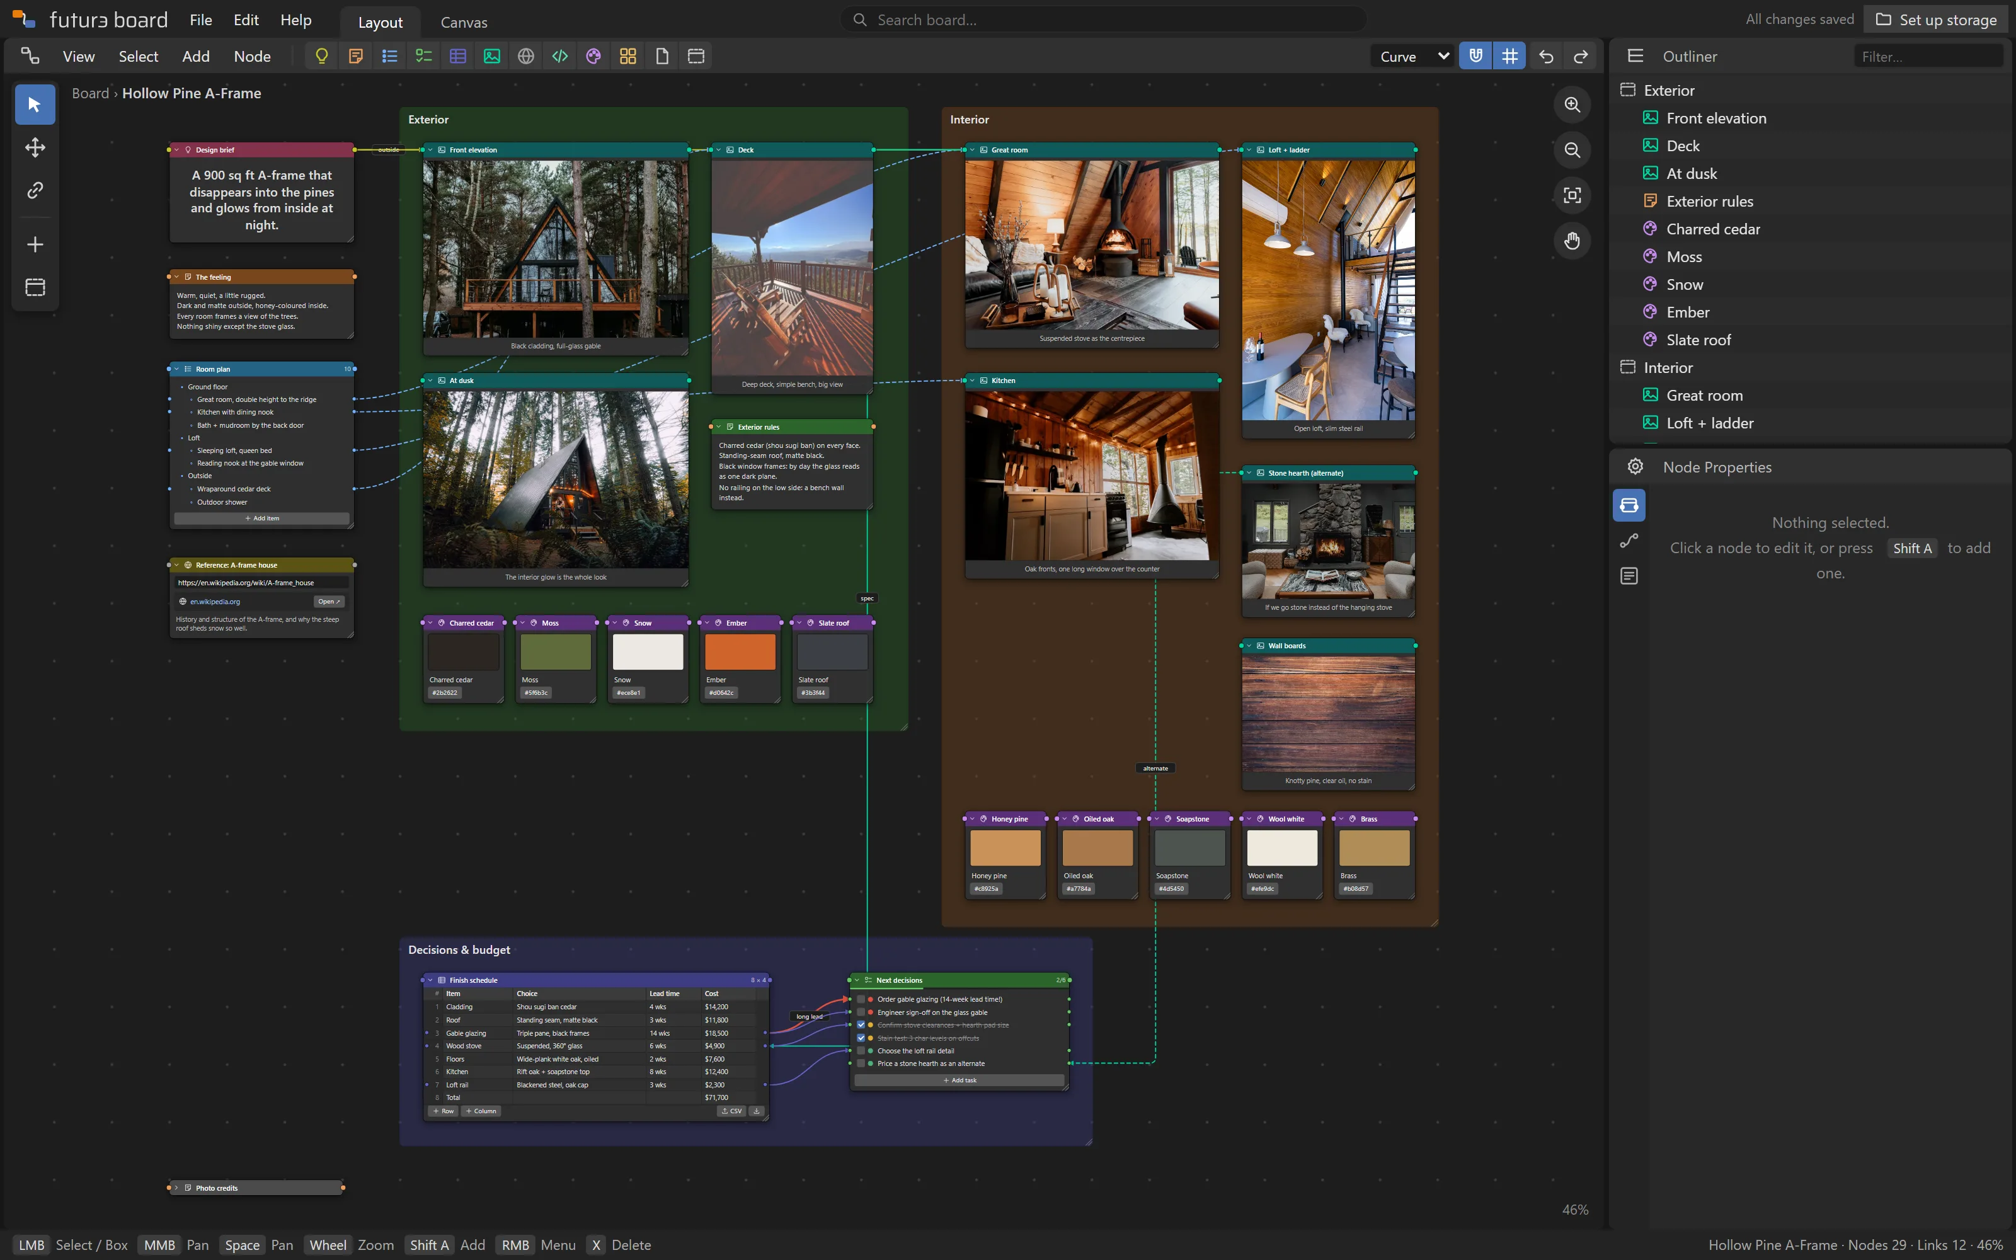Activate the pan hand tool
2016x1260 pixels.
point(1572,241)
